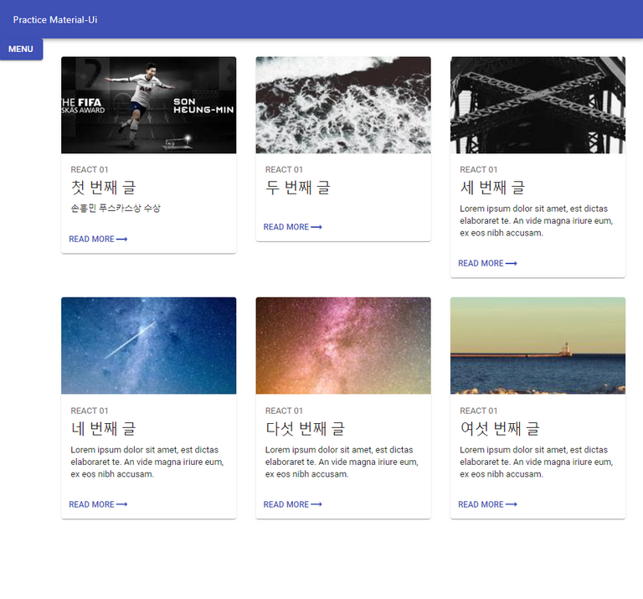Click READ MORE arrow on 여섯 번째 글 card
This screenshot has width=643, height=599.
(x=487, y=504)
